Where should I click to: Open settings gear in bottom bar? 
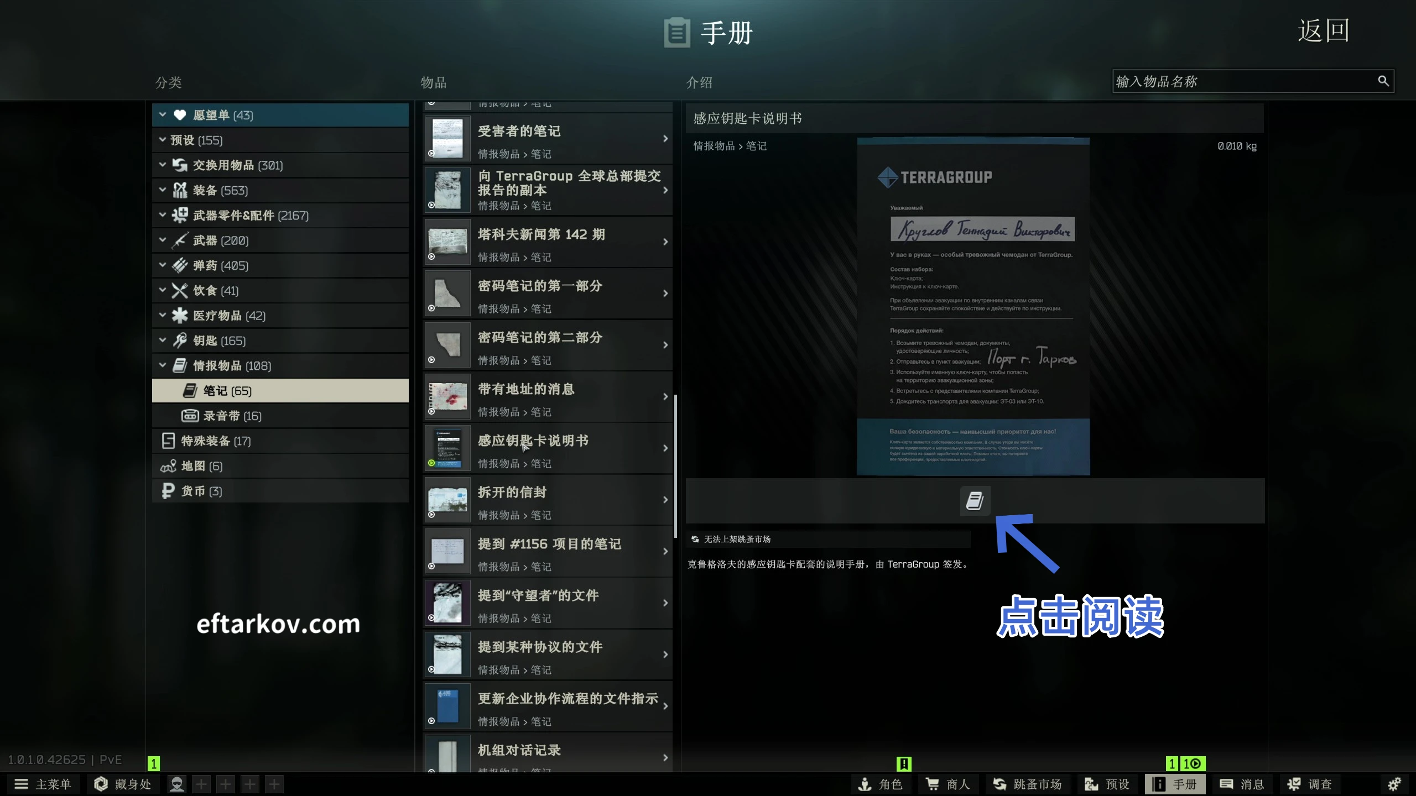click(x=1394, y=784)
